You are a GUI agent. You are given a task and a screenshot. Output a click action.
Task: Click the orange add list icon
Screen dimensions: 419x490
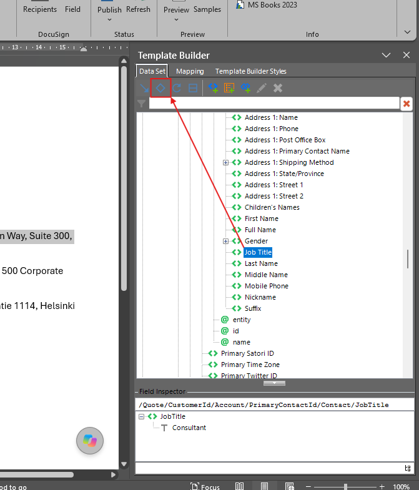(229, 88)
